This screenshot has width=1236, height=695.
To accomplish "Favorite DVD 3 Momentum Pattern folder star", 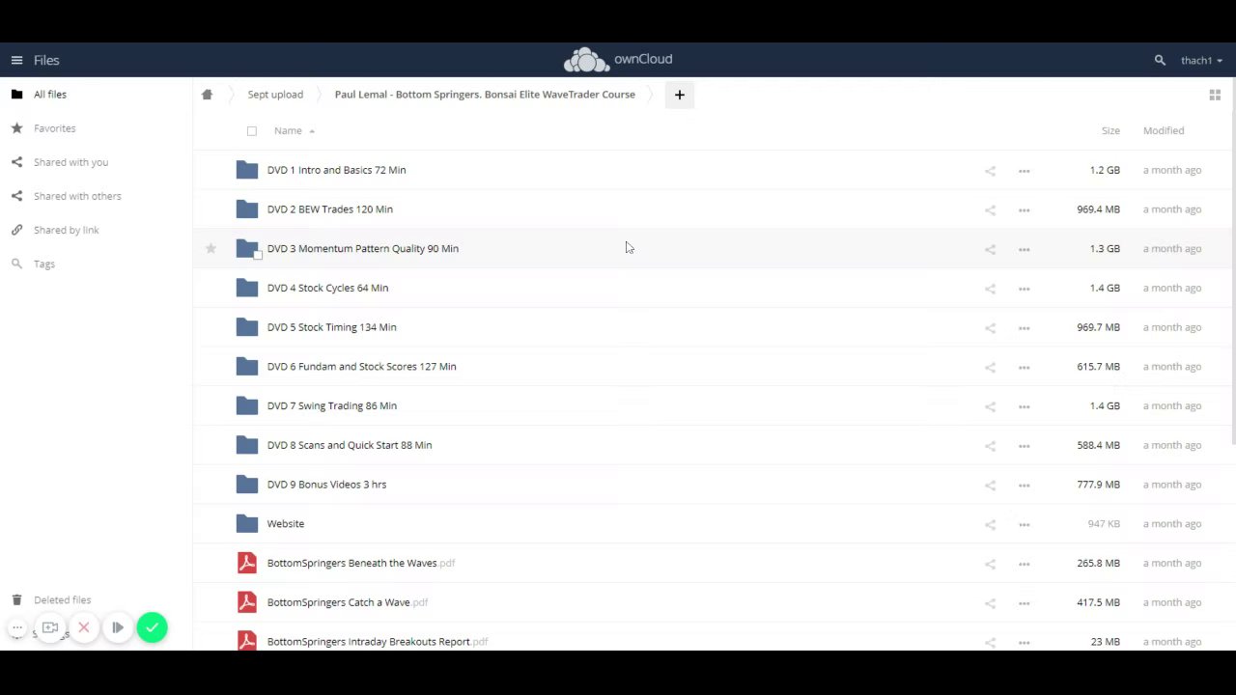I will click(211, 248).
